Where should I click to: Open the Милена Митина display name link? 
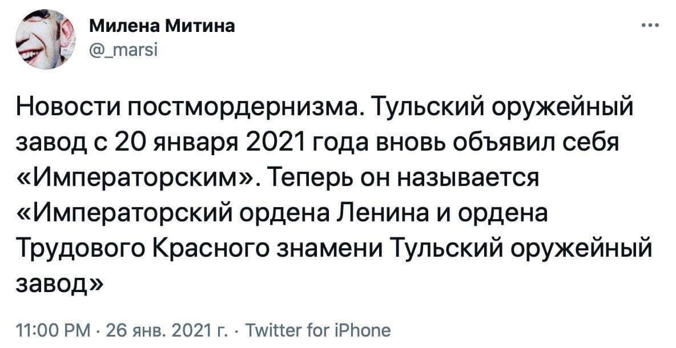coord(163,26)
